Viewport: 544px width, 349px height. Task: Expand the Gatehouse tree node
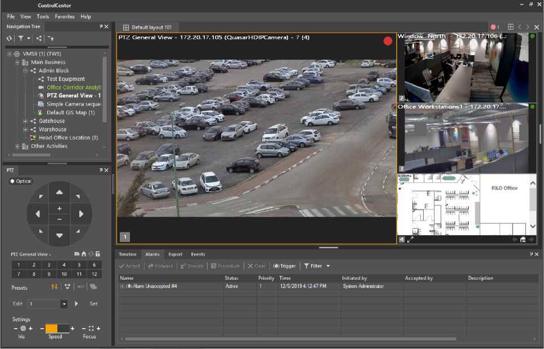[25, 121]
